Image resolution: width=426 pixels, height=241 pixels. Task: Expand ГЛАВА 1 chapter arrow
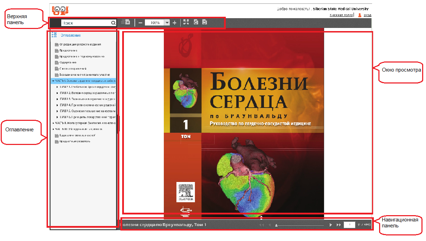(57, 87)
